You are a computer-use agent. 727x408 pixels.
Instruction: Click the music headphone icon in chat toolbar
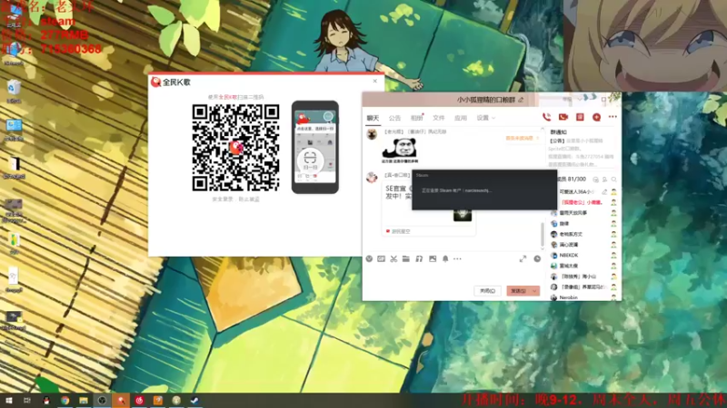point(419,259)
